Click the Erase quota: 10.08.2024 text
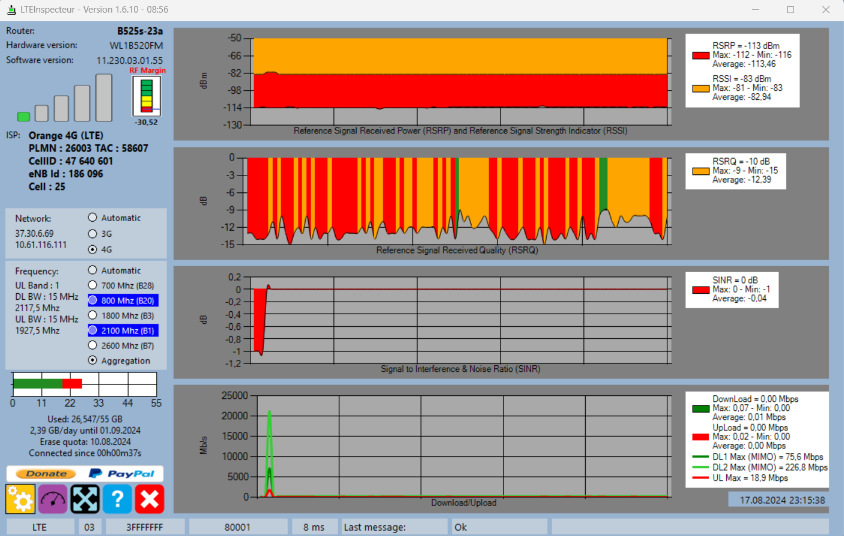The width and height of the screenshot is (844, 536). 85,442
